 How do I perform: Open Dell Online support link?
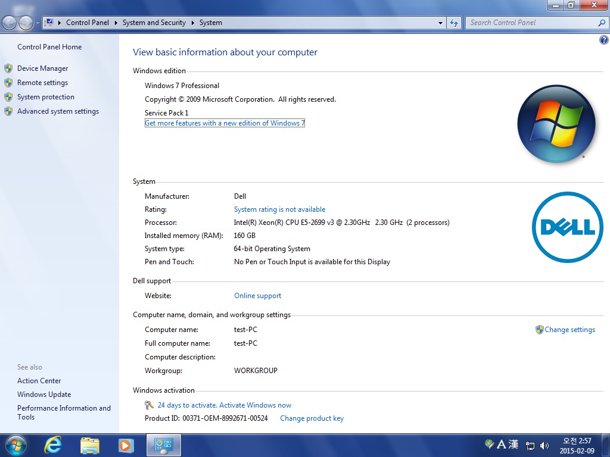[x=257, y=296]
